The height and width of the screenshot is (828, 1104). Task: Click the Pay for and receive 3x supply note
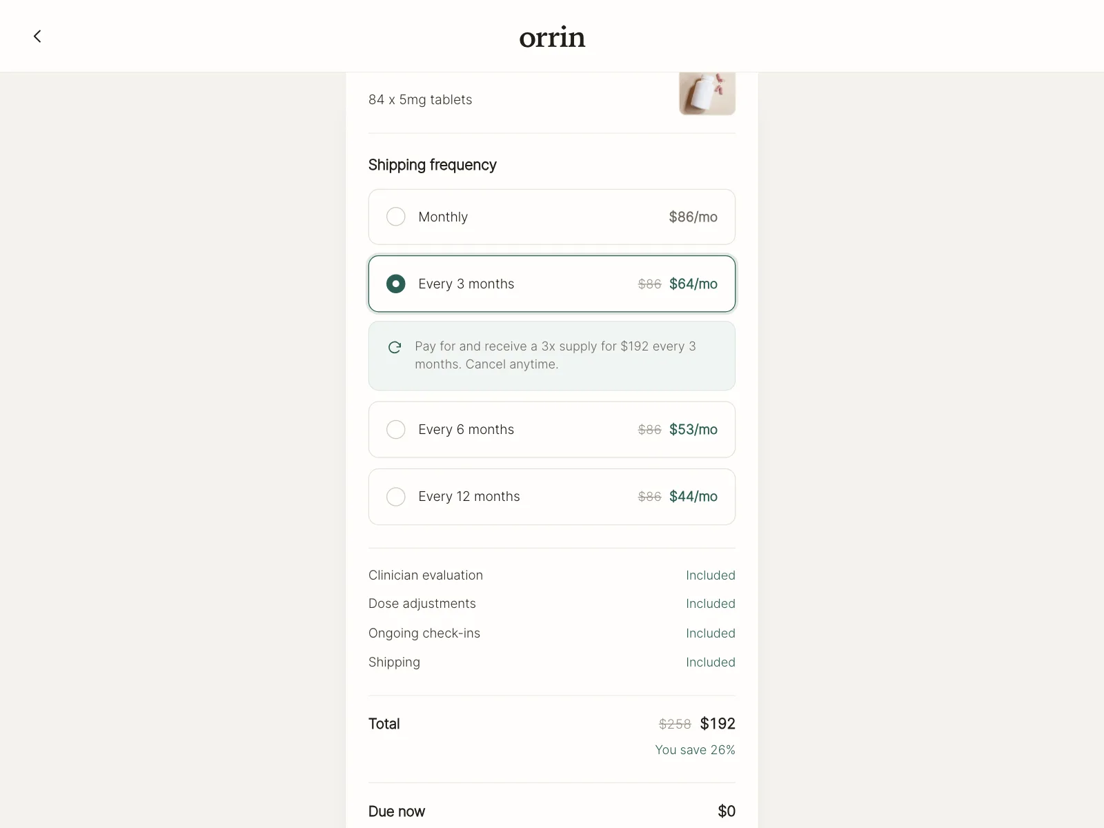pyautogui.click(x=555, y=355)
